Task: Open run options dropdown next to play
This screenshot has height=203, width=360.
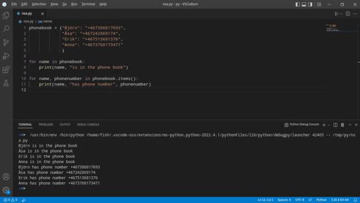Action: pyautogui.click(x=341, y=14)
